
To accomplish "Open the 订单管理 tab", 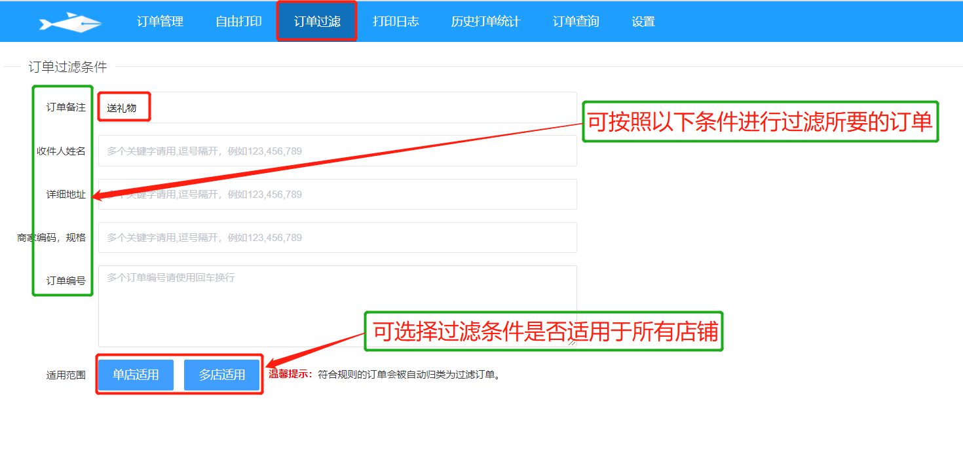I will coord(160,22).
